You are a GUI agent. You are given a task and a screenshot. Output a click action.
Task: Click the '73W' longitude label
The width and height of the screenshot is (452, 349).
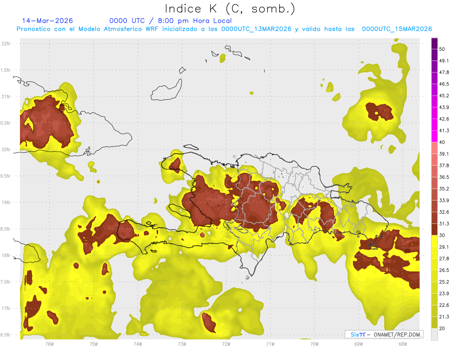(182, 344)
